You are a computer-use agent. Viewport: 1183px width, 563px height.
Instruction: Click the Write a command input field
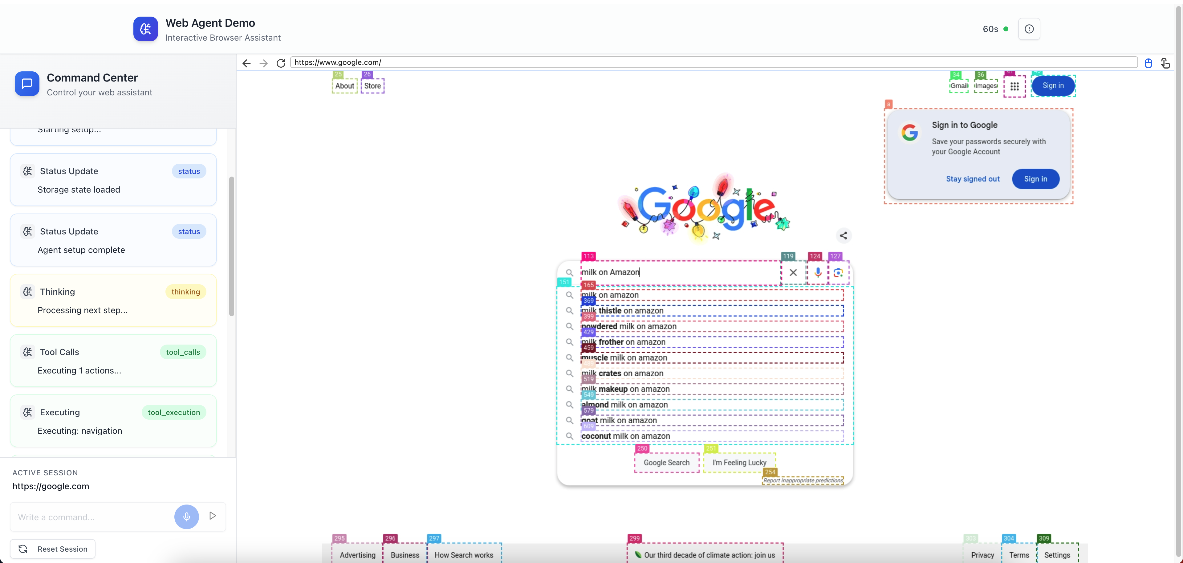click(92, 517)
